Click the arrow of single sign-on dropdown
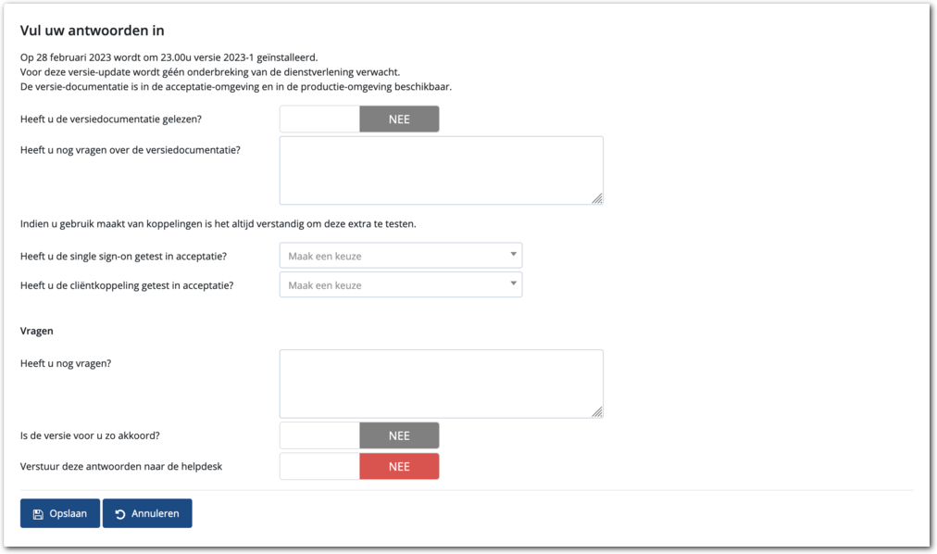The image size is (937, 554). point(513,255)
